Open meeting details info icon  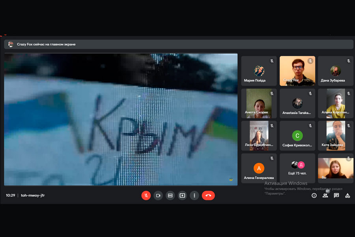click(314, 196)
